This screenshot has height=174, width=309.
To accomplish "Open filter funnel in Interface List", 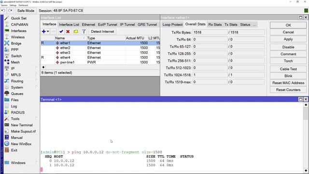I will click(x=84, y=31).
